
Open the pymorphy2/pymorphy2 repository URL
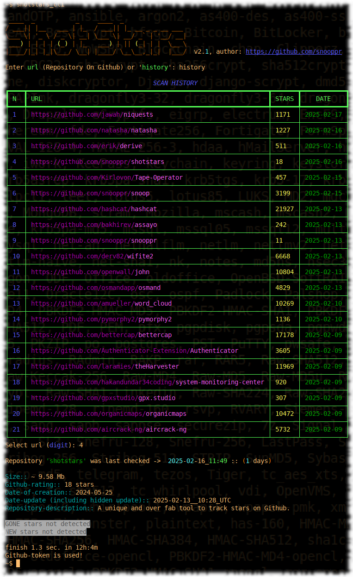coord(101,319)
